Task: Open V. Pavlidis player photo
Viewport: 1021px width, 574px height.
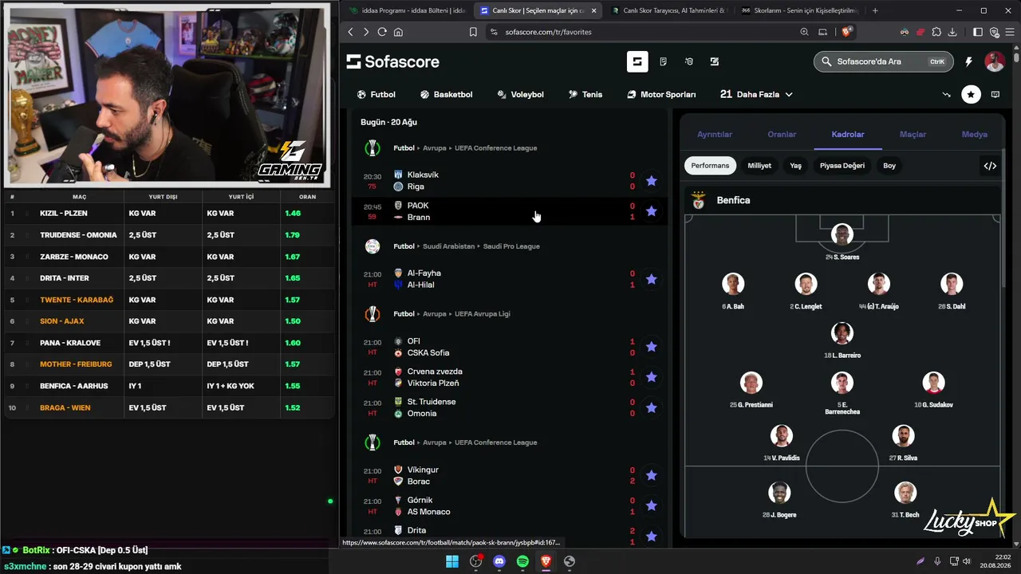Action: [x=782, y=435]
